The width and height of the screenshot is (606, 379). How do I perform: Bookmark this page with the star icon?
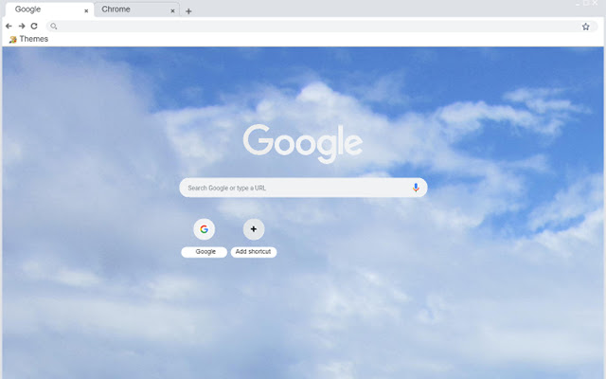click(x=585, y=27)
